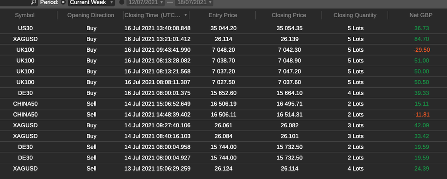This screenshot has width=447, height=179.
Task: Open the Current Week period dropdown
Action: point(91,2)
